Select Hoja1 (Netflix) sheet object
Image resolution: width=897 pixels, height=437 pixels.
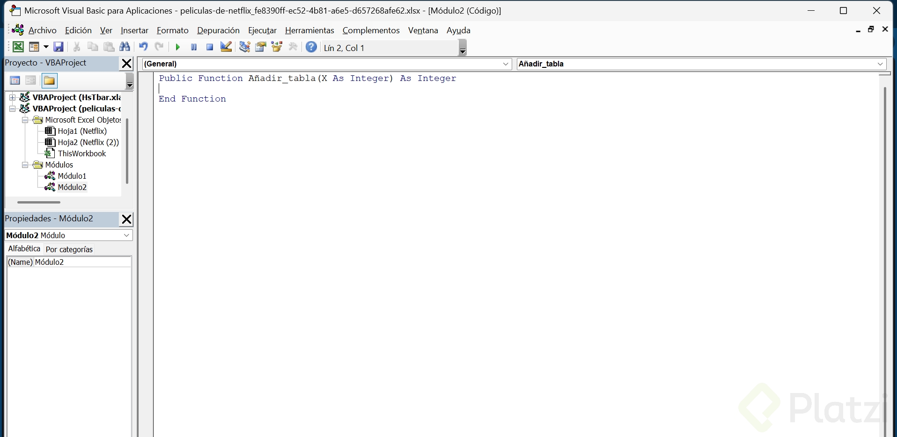[82, 131]
